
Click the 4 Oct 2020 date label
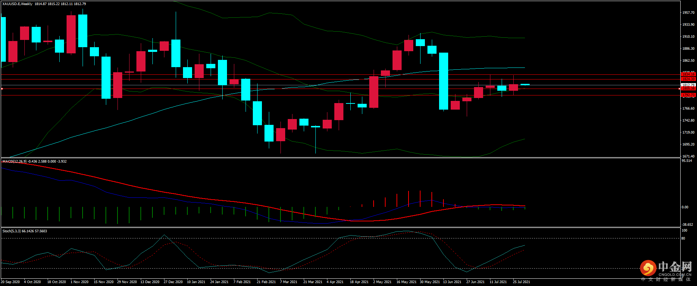click(x=32, y=282)
